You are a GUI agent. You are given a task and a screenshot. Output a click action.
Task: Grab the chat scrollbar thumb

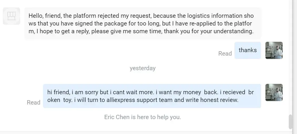(x=291, y=121)
